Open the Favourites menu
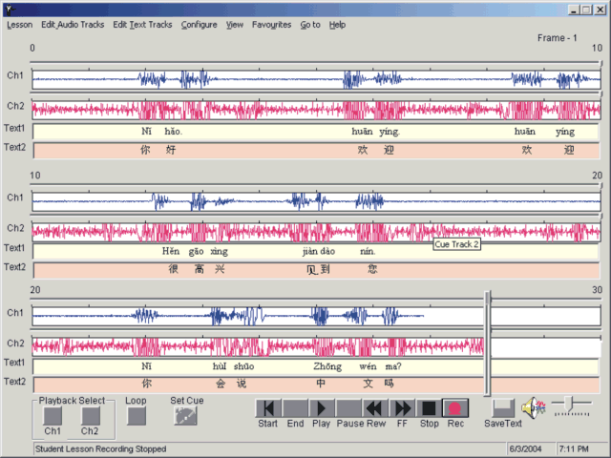Image resolution: width=611 pixels, height=458 pixels. pos(271,25)
